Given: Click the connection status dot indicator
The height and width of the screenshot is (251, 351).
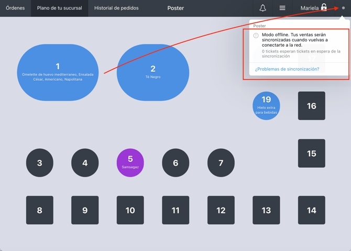Looking at the screenshot, I should tap(343, 8).
